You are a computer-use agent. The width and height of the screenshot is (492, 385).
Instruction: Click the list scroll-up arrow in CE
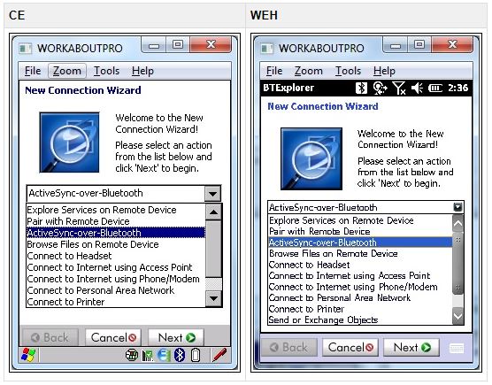coord(213,212)
